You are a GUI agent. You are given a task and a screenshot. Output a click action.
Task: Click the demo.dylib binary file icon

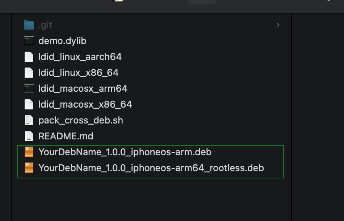[x=29, y=40]
